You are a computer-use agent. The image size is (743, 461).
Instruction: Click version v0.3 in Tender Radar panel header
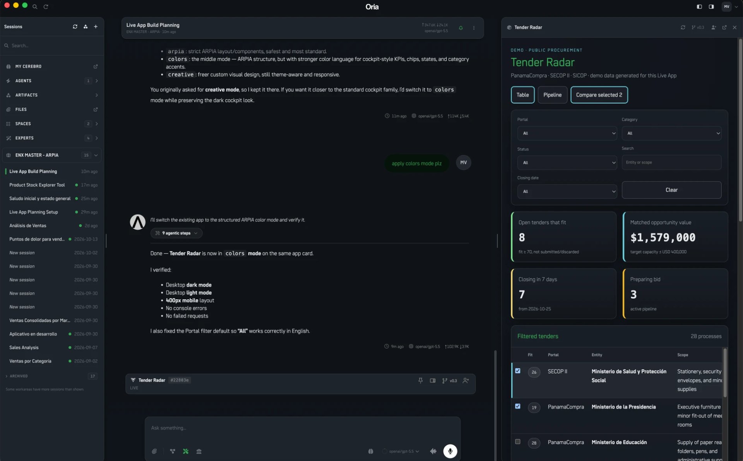(698, 27)
